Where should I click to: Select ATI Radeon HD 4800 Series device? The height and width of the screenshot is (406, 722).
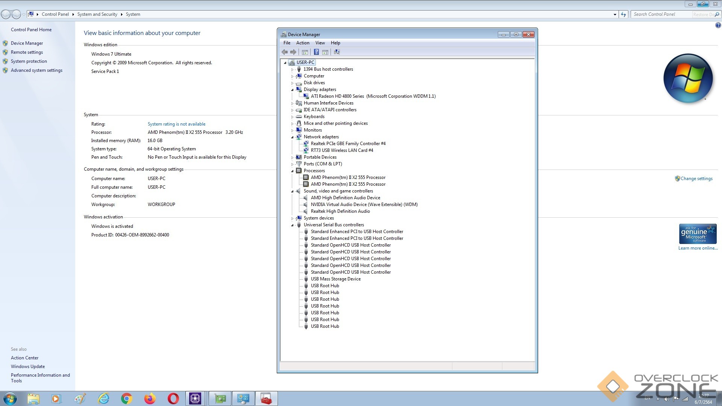373,96
